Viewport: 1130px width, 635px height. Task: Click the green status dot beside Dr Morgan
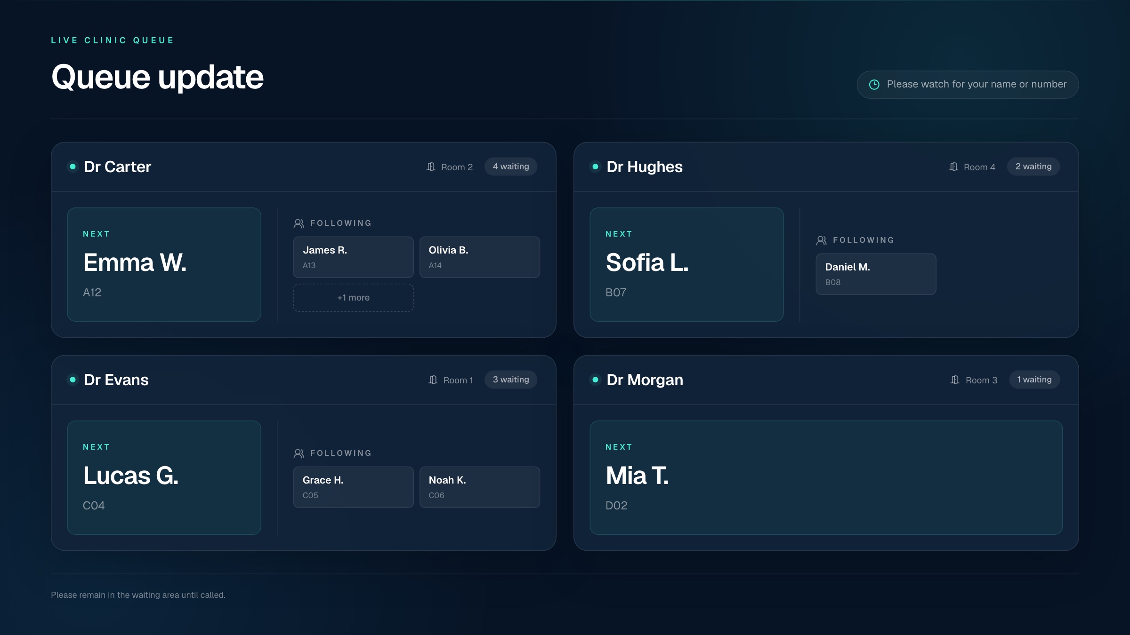tap(595, 380)
